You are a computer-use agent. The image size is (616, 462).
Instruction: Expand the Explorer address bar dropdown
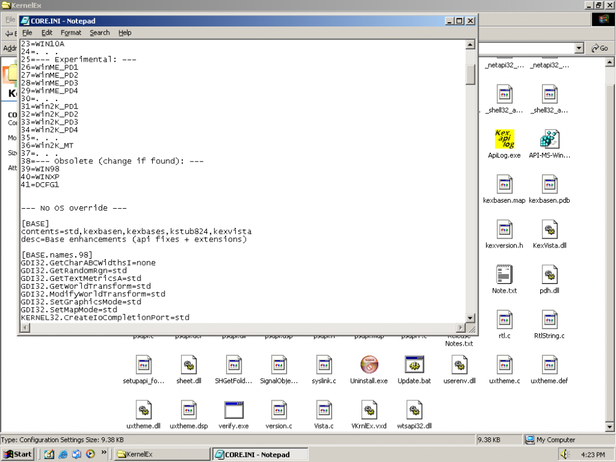click(x=578, y=48)
